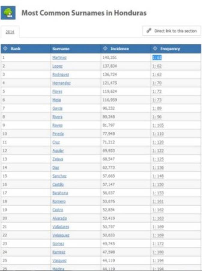
Task: Open the Rodriguez surname link
Action: coord(61,74)
